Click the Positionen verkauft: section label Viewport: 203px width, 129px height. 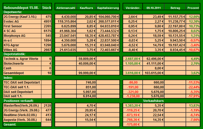pyautogui.click(x=19, y=101)
